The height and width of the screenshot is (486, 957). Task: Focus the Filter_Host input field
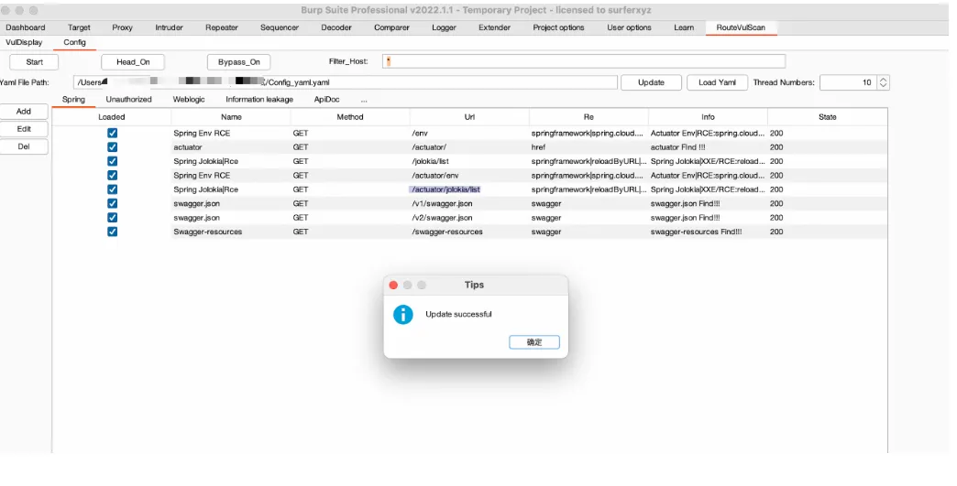coord(584,61)
